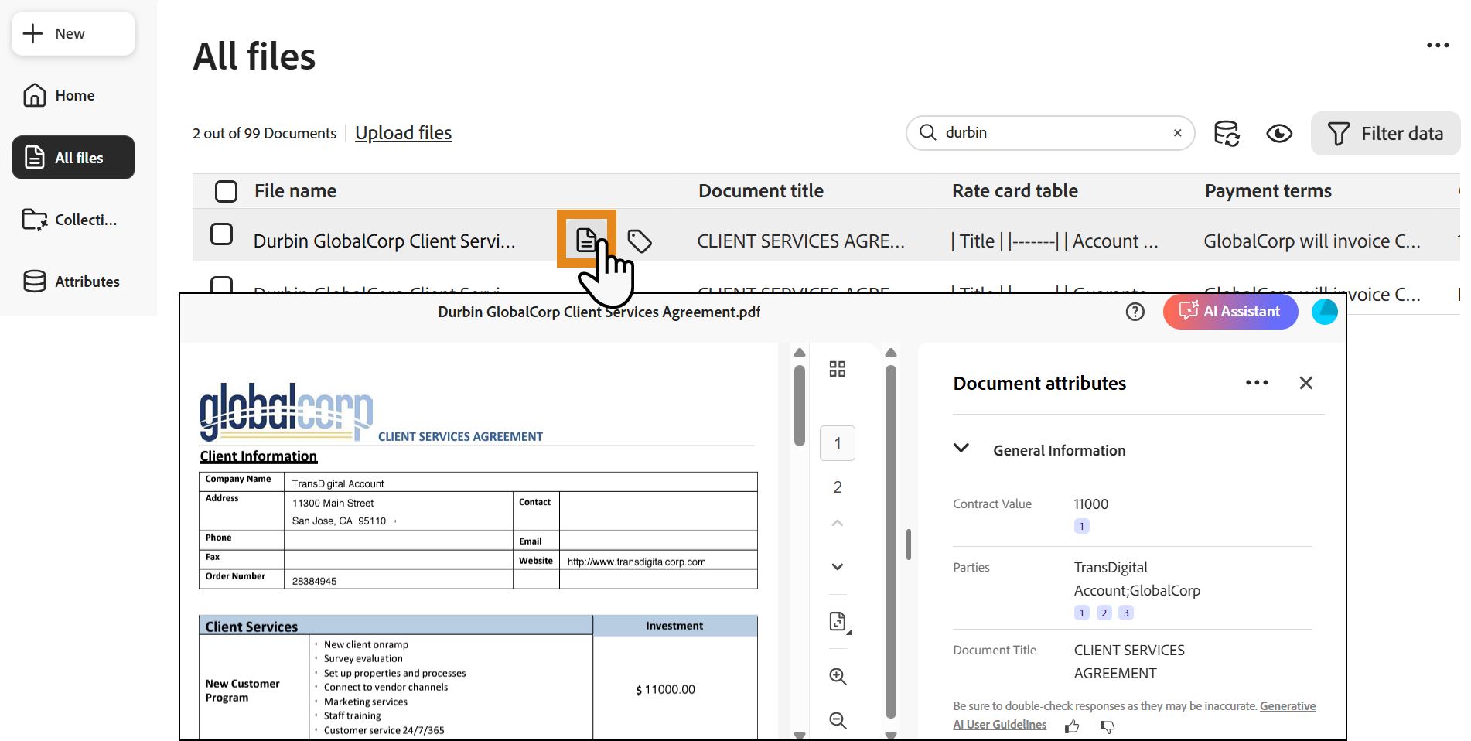The image size is (1471, 741).
Task: Focus the search field containing durbin
Action: click(x=1050, y=133)
